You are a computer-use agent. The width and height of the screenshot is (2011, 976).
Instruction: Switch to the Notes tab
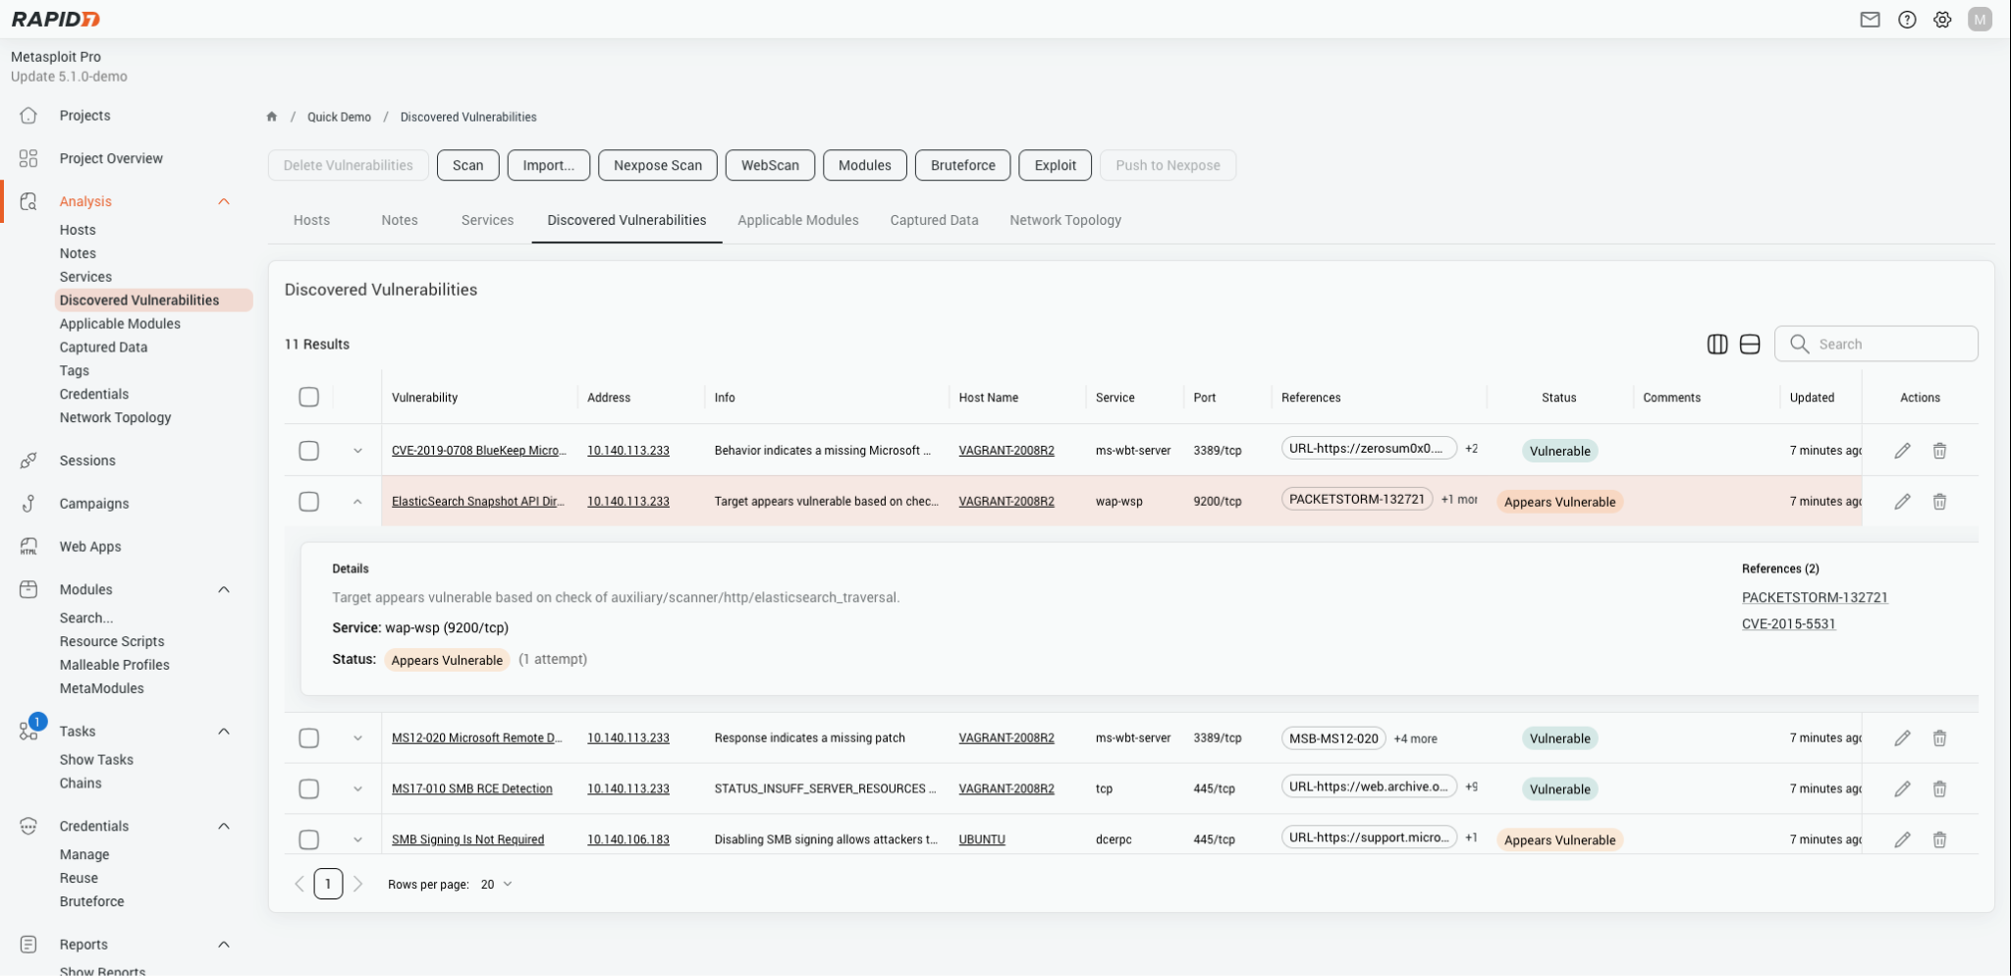[x=400, y=220]
